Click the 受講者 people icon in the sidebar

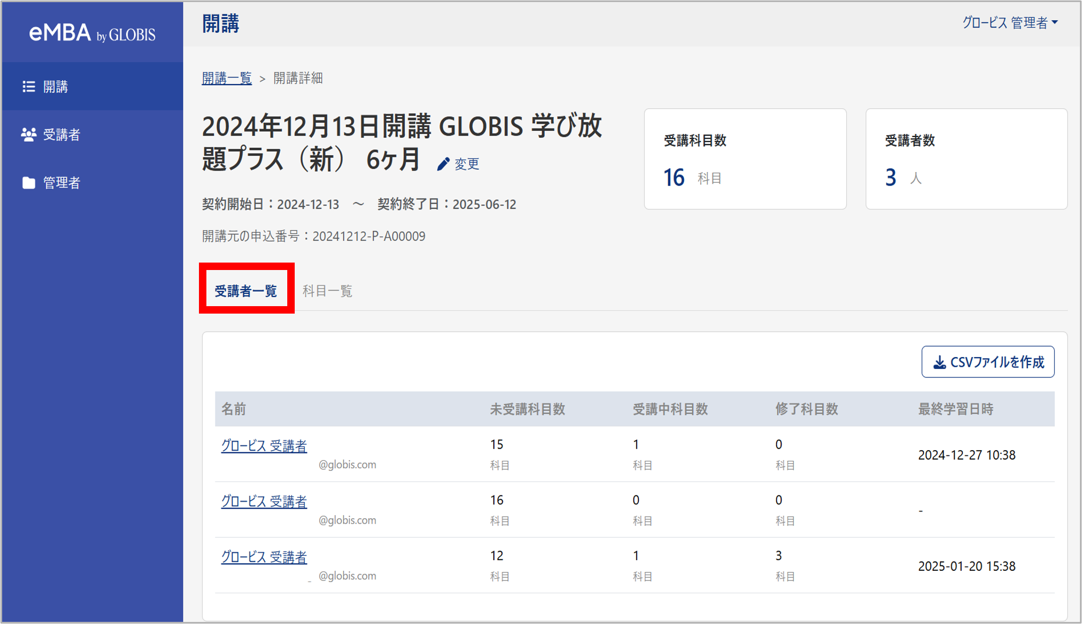pyautogui.click(x=28, y=135)
